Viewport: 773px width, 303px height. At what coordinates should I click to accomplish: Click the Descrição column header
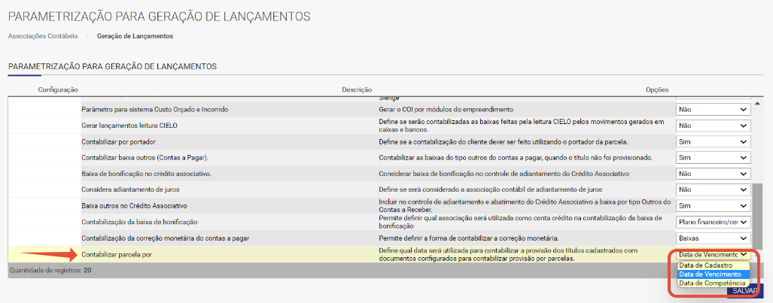[x=357, y=89]
